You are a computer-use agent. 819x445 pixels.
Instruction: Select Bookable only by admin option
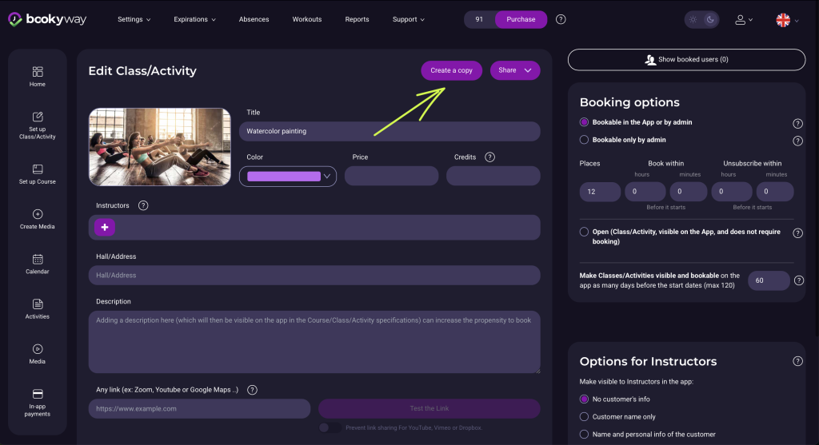point(584,140)
